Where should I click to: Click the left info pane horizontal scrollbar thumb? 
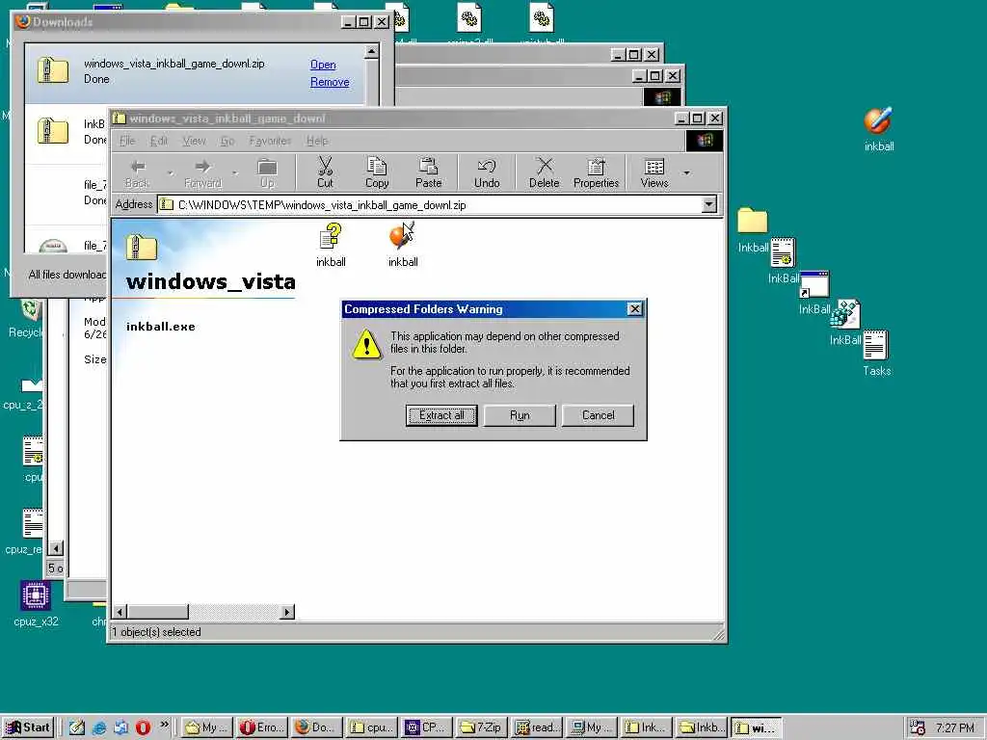[158, 612]
